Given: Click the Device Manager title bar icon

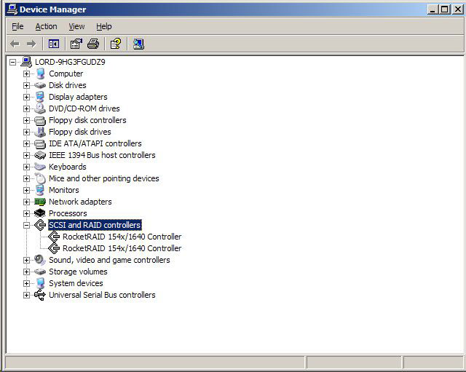Looking at the screenshot, I should pos(12,9).
